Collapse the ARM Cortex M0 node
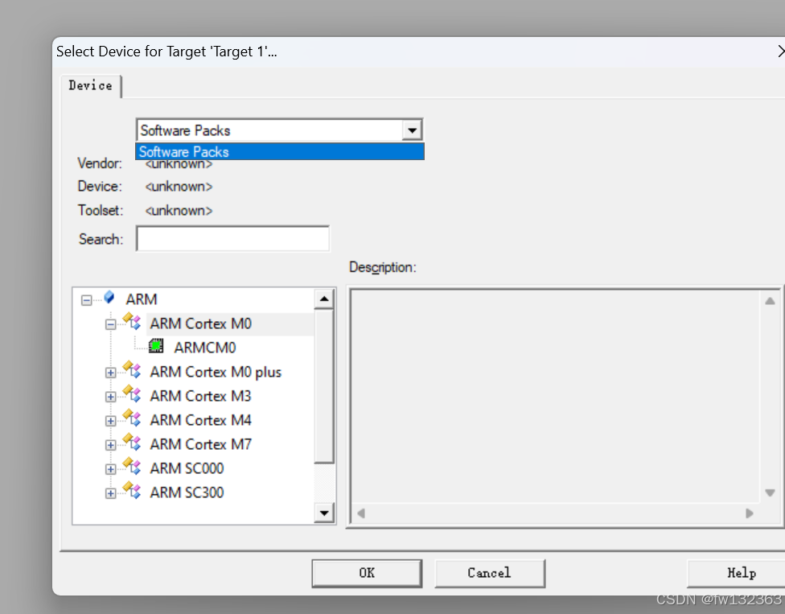Image resolution: width=785 pixels, height=614 pixels. pyautogui.click(x=111, y=324)
